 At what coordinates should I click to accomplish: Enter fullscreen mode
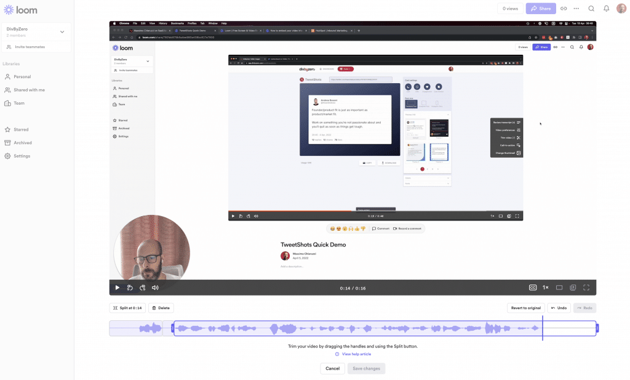tap(586, 288)
